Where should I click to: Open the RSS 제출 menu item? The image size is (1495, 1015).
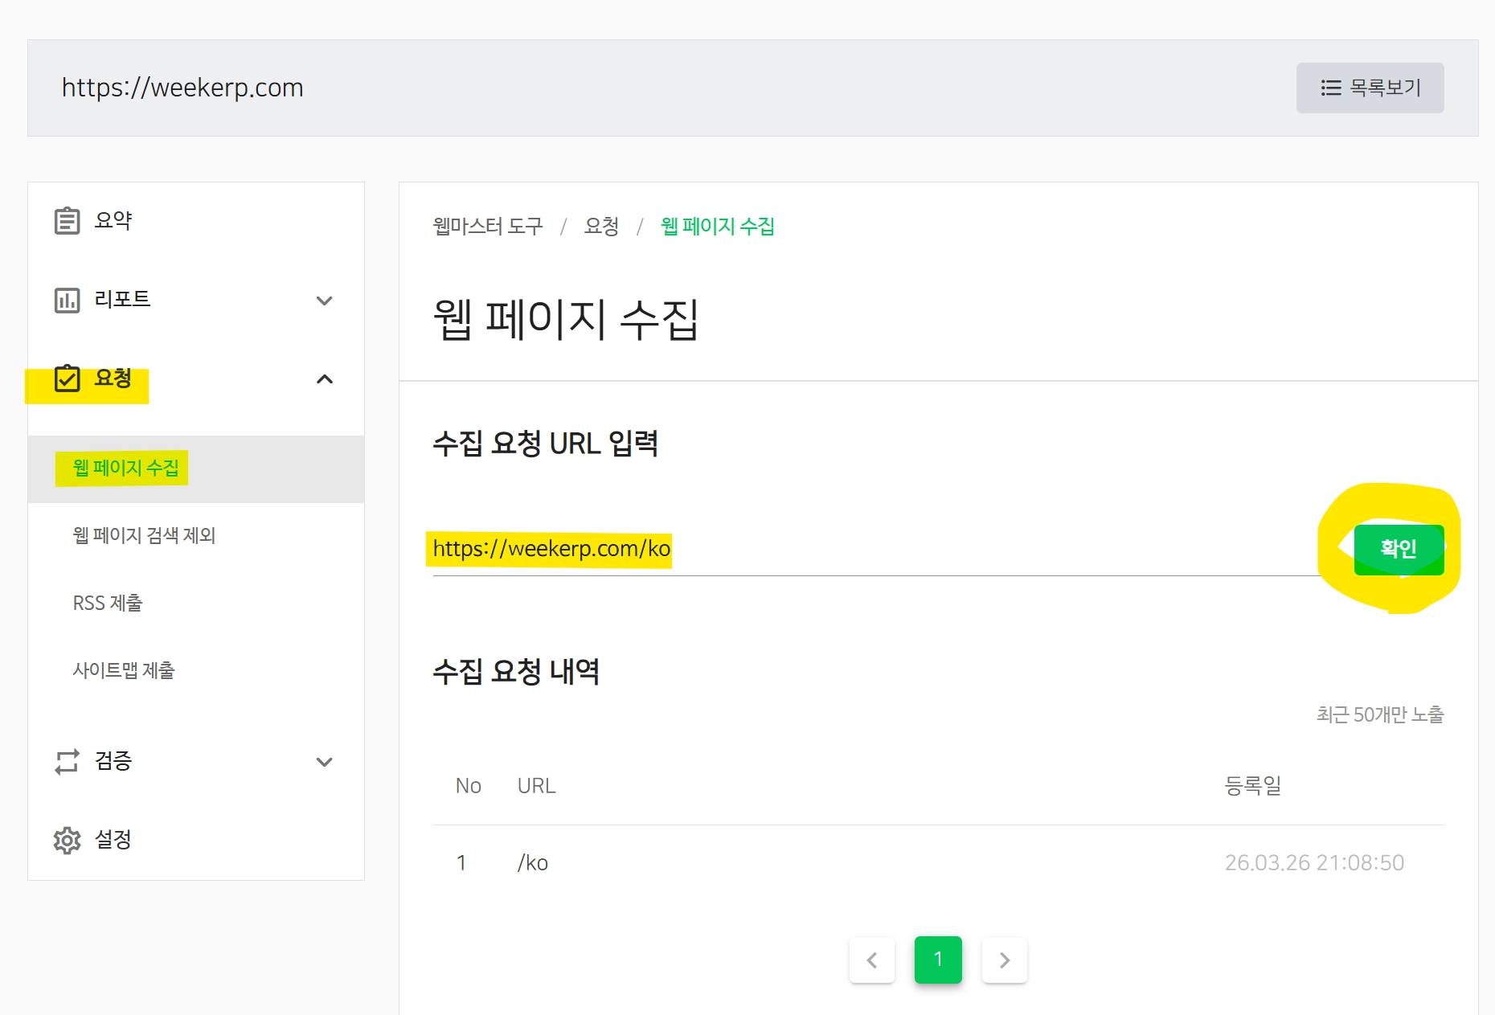pos(107,603)
